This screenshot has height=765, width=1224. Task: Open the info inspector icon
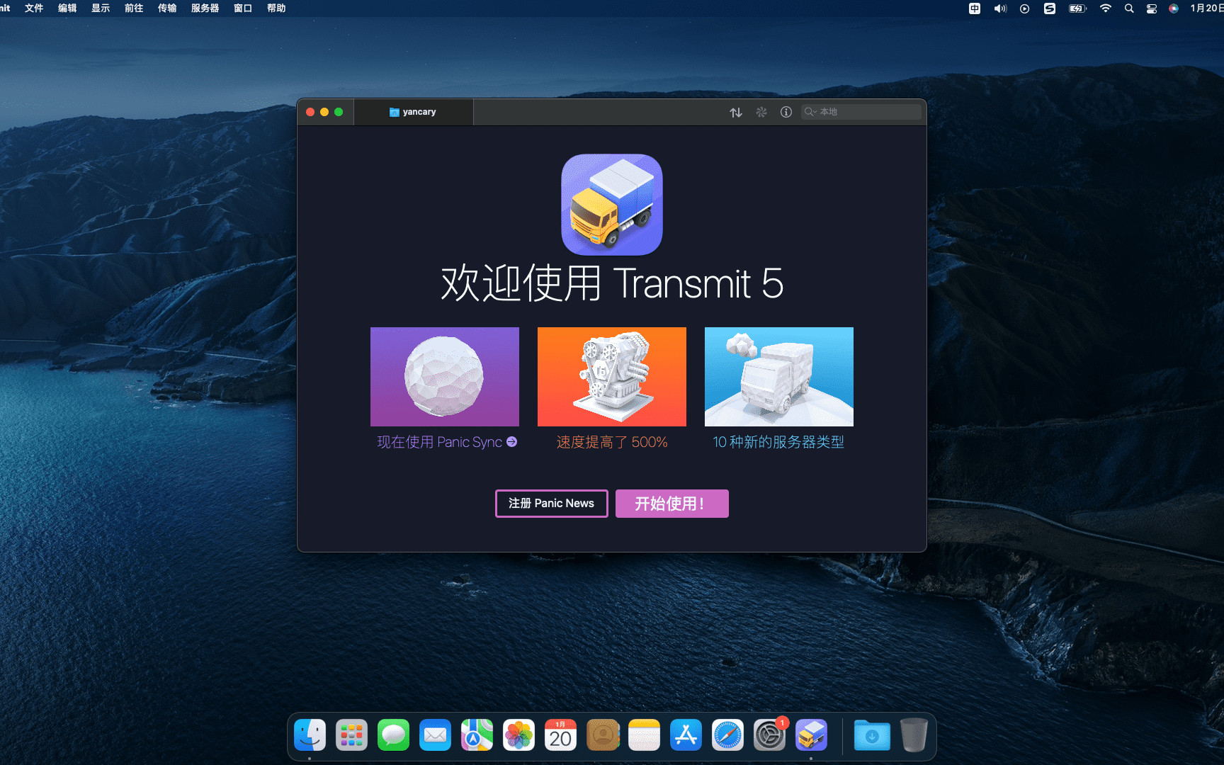[786, 112]
